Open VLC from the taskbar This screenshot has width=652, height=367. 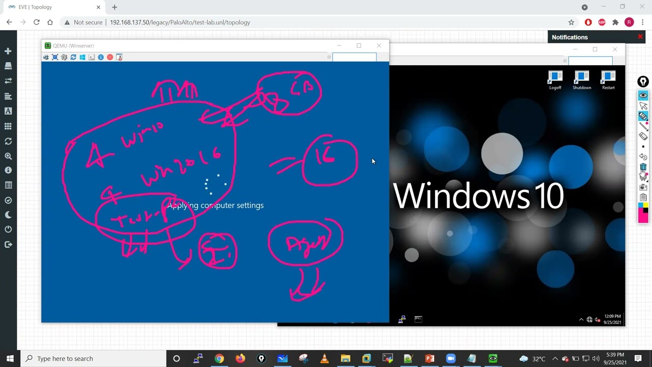tap(324, 358)
